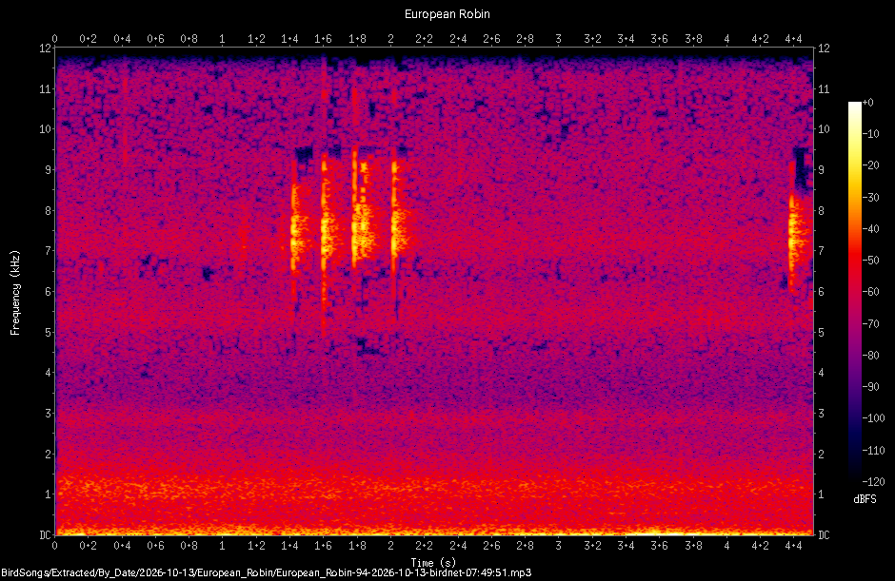The width and height of the screenshot is (895, 581).
Task: Click the "1" tick on top time axis
Action: coord(222,39)
